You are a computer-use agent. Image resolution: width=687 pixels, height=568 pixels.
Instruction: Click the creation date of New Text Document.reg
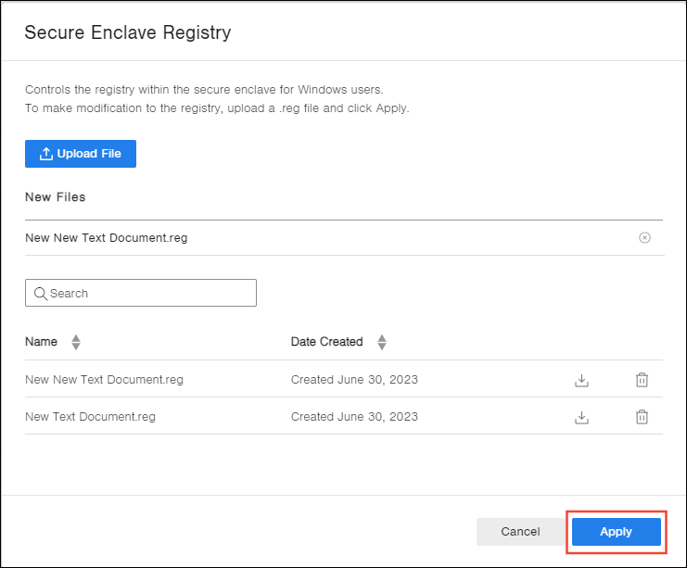[354, 417]
